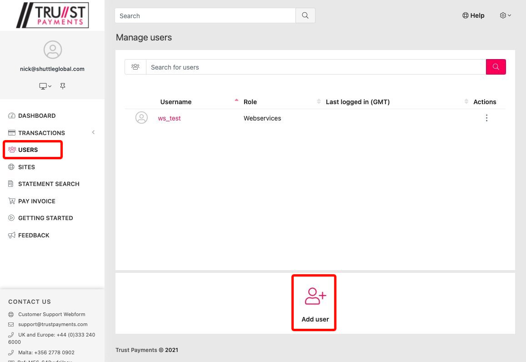Click the Last logged in sort arrows

466,101
